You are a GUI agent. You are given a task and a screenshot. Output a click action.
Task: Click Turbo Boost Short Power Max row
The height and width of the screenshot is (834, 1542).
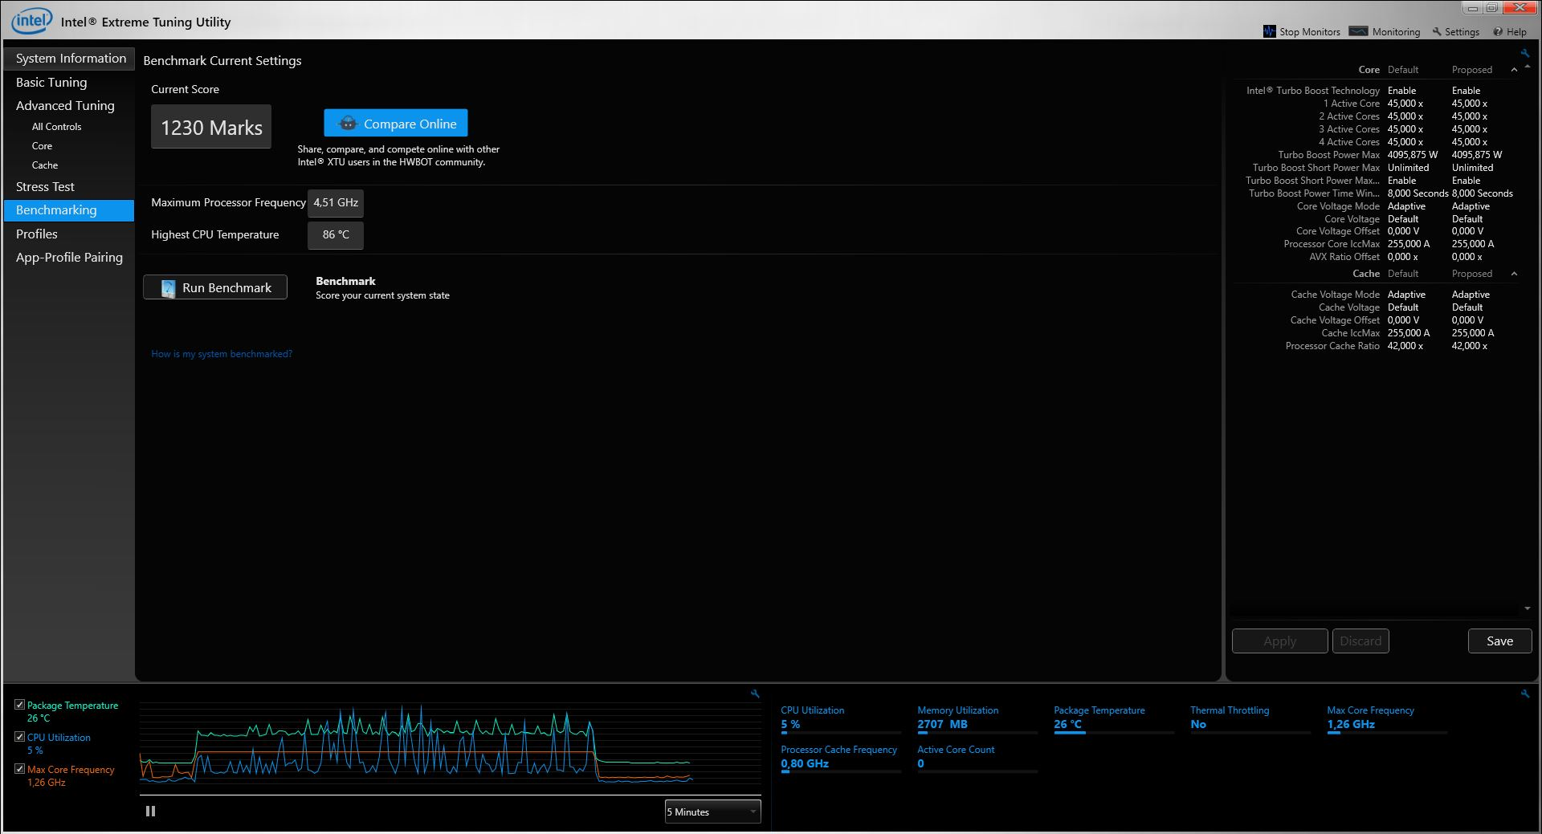click(x=1375, y=168)
